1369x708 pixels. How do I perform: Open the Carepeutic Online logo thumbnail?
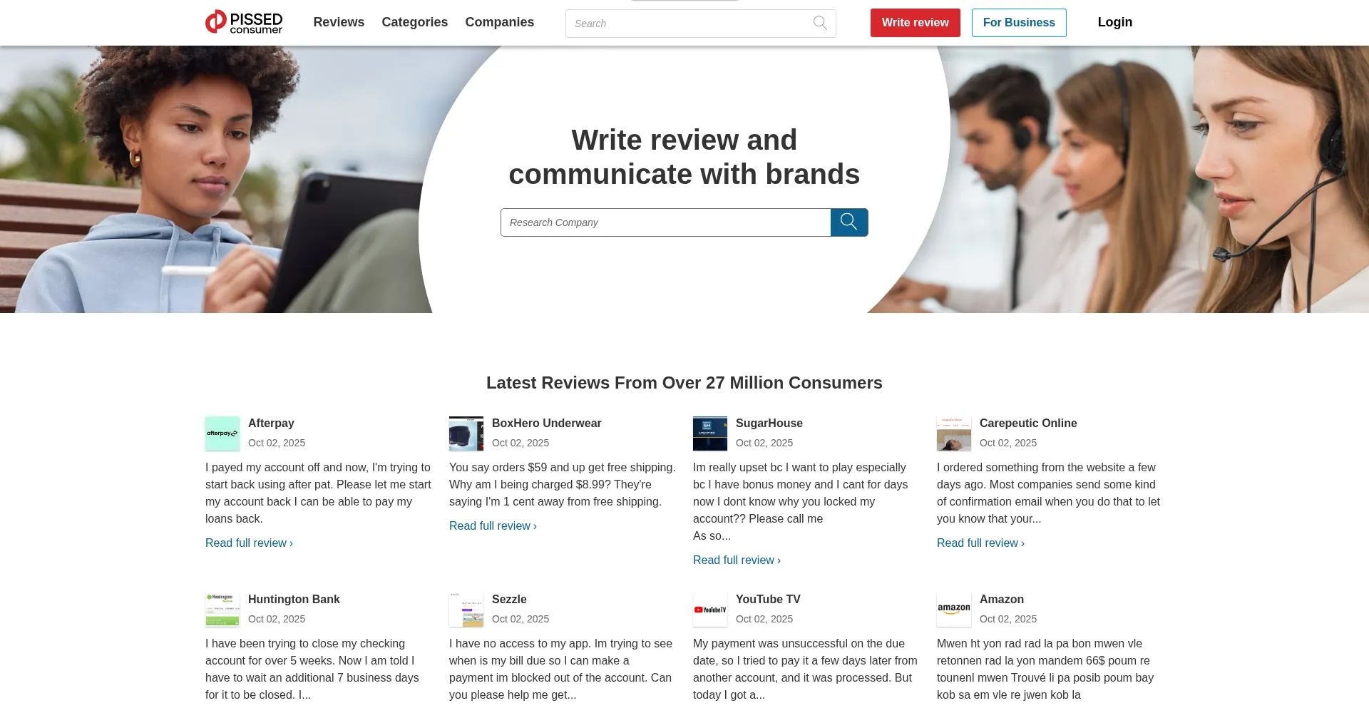954,433
